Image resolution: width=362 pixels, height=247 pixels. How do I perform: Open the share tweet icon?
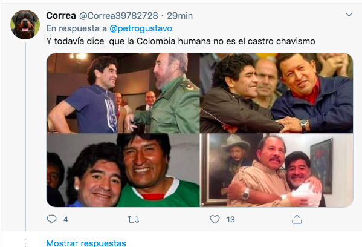[x=297, y=219]
